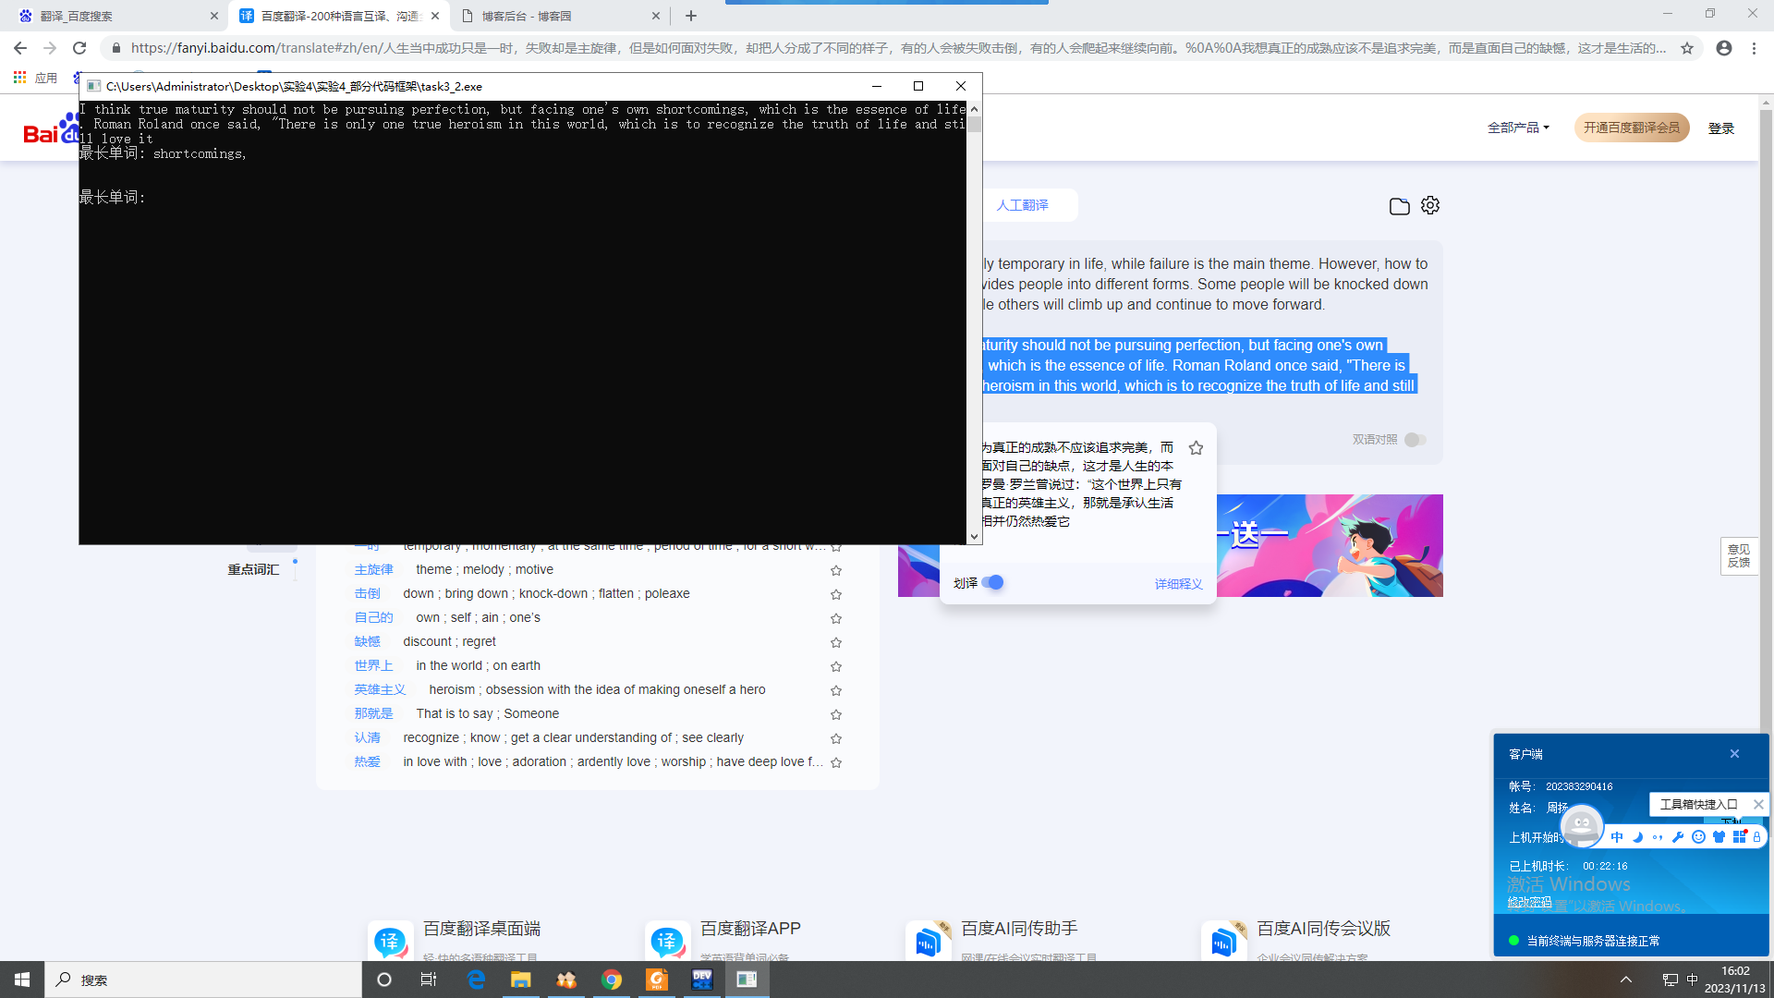Click the 登录 login link
This screenshot has width=1774, height=998.
pyautogui.click(x=1720, y=128)
